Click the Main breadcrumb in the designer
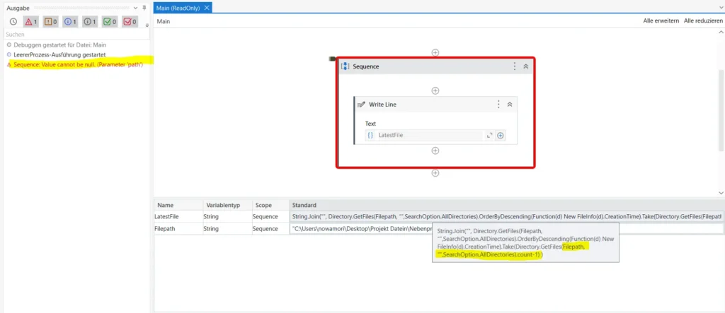The image size is (725, 313). click(x=163, y=21)
